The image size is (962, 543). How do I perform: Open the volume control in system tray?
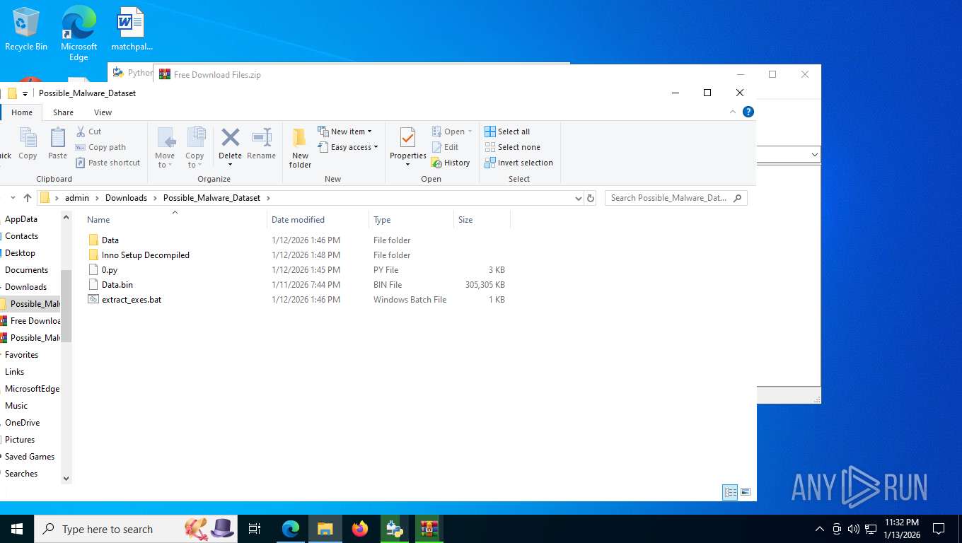tap(854, 529)
